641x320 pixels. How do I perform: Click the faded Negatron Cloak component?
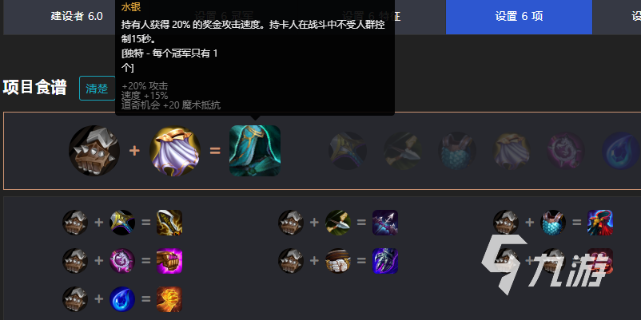511,151
